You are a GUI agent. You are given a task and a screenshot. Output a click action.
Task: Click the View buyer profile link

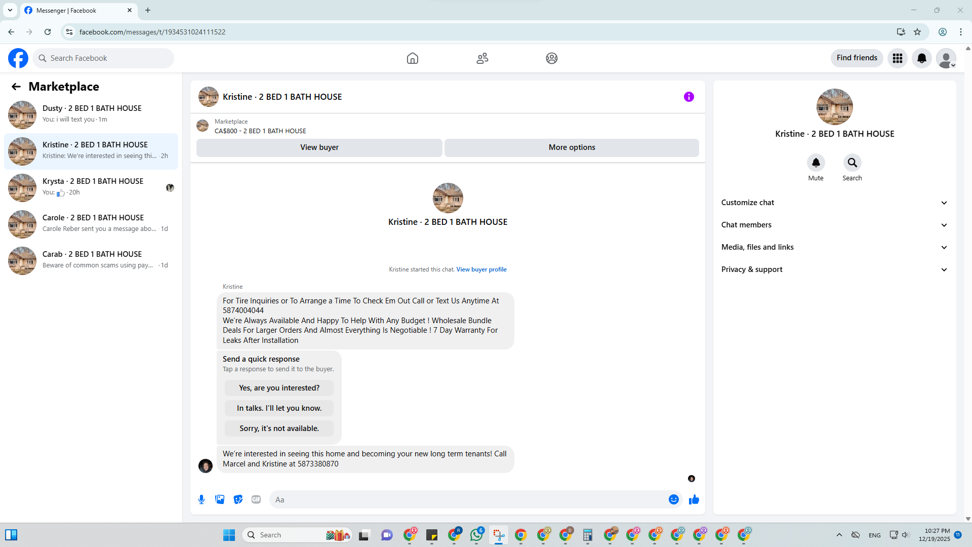pos(481,269)
